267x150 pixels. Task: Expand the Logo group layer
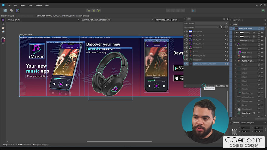pos(237,53)
